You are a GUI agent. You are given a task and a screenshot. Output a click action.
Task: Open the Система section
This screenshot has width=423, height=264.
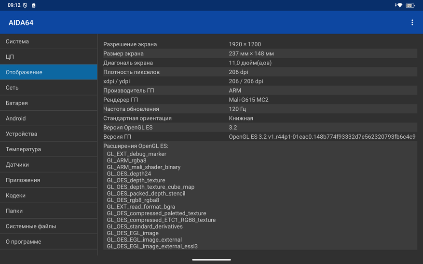[48, 41]
